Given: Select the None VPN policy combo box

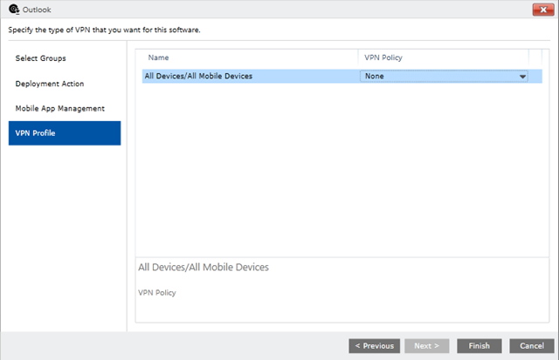Looking at the screenshot, I should (x=444, y=76).
